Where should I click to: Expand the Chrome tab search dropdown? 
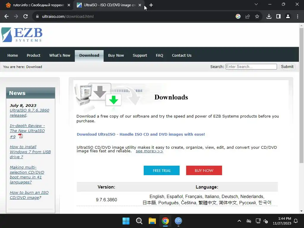click(x=256, y=4)
